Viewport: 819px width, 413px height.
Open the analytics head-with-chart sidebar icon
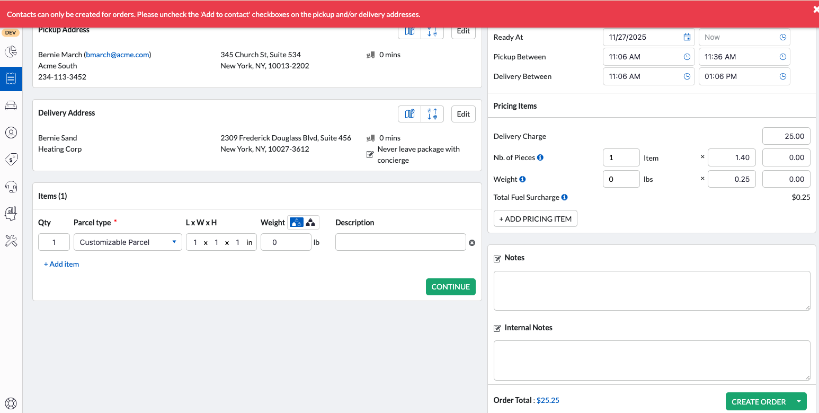coord(11,214)
